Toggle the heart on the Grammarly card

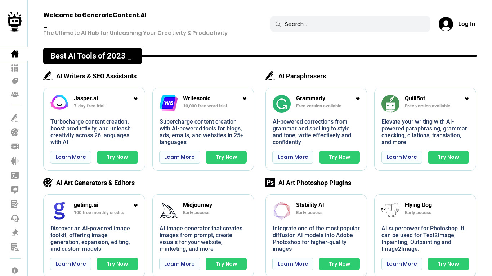(358, 99)
